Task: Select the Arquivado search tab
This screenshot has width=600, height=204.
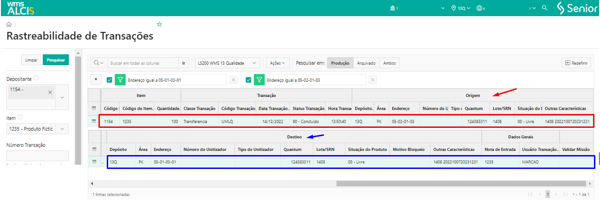Action: (367, 63)
